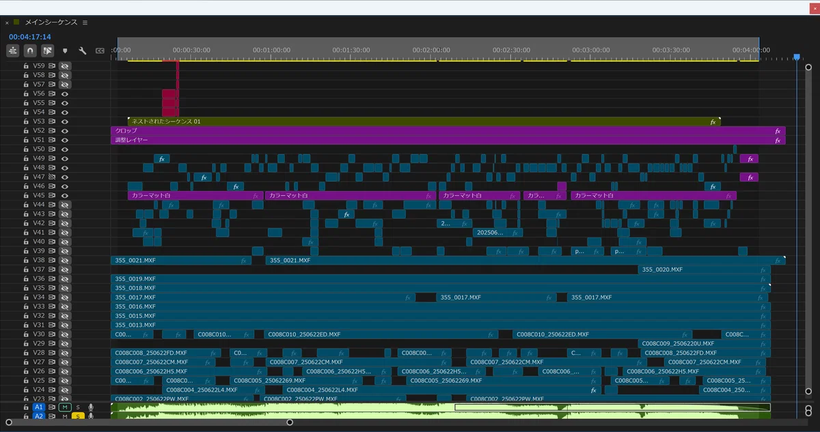Click the 00:04:17:14 playhead timecode
Viewport: 820px width, 432px height.
[30, 37]
